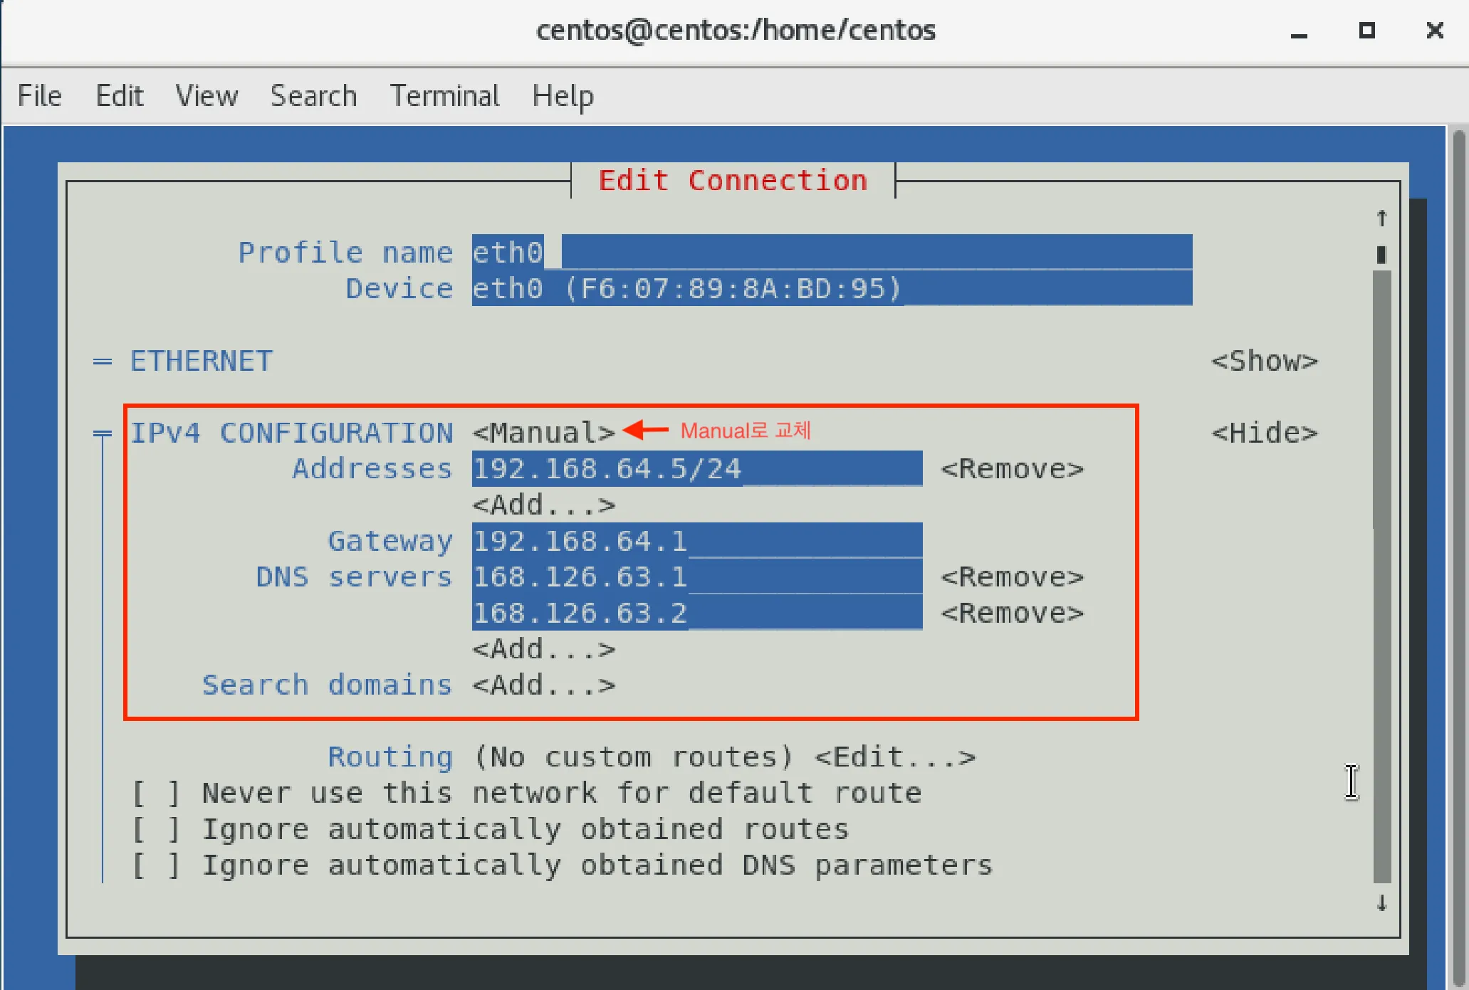
Task: Remove DNS server 168.126.63.2
Action: point(1011,613)
